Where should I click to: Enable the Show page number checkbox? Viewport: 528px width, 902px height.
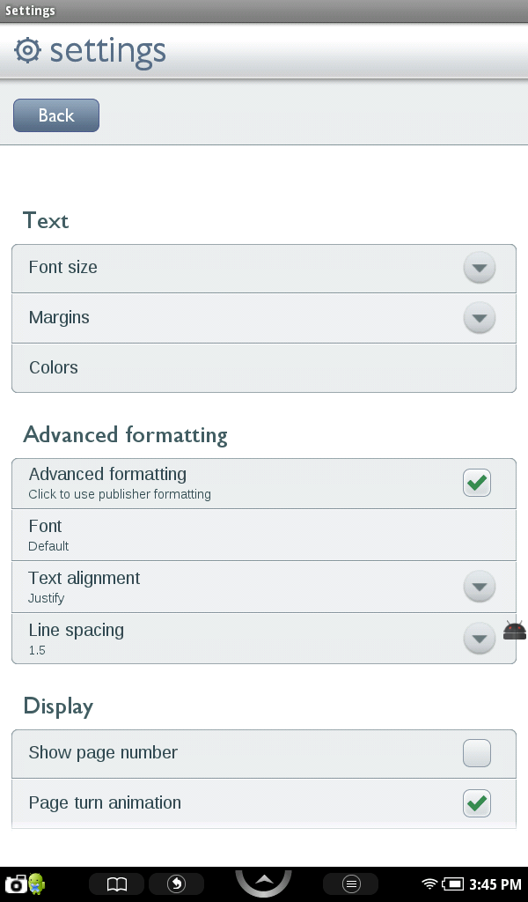[x=477, y=753]
